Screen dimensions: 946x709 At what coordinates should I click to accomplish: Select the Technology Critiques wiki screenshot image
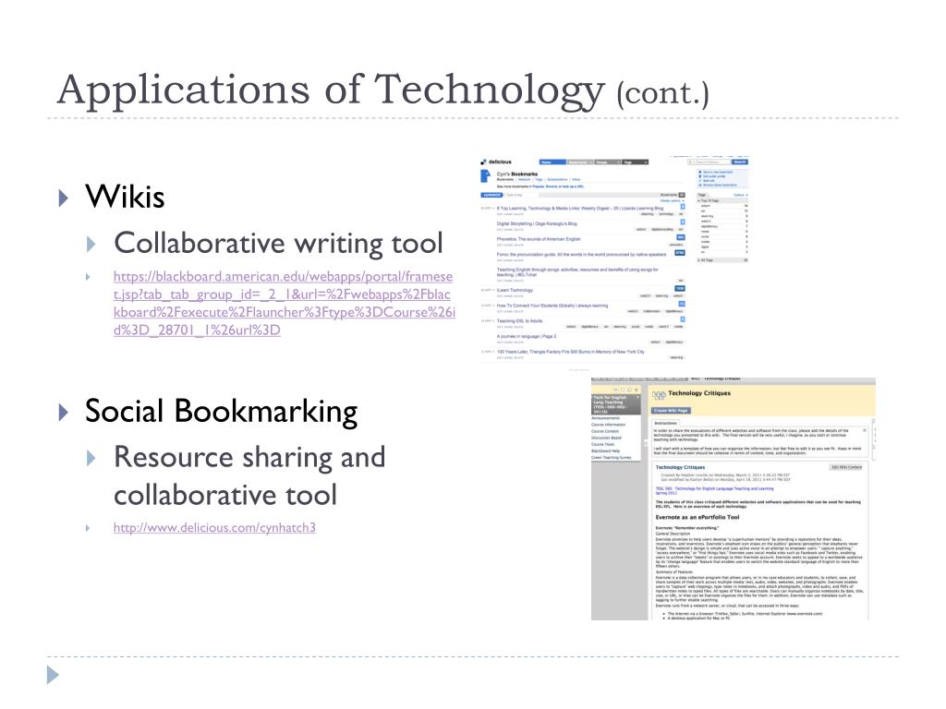tap(733, 499)
